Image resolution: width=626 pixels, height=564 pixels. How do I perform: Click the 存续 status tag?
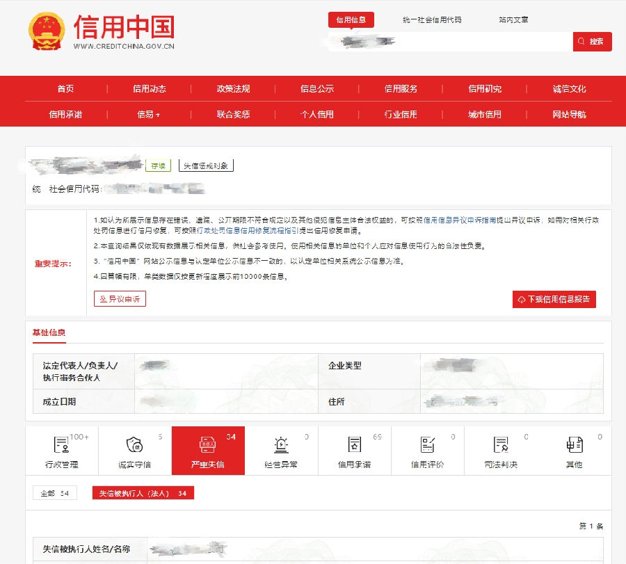click(x=158, y=166)
